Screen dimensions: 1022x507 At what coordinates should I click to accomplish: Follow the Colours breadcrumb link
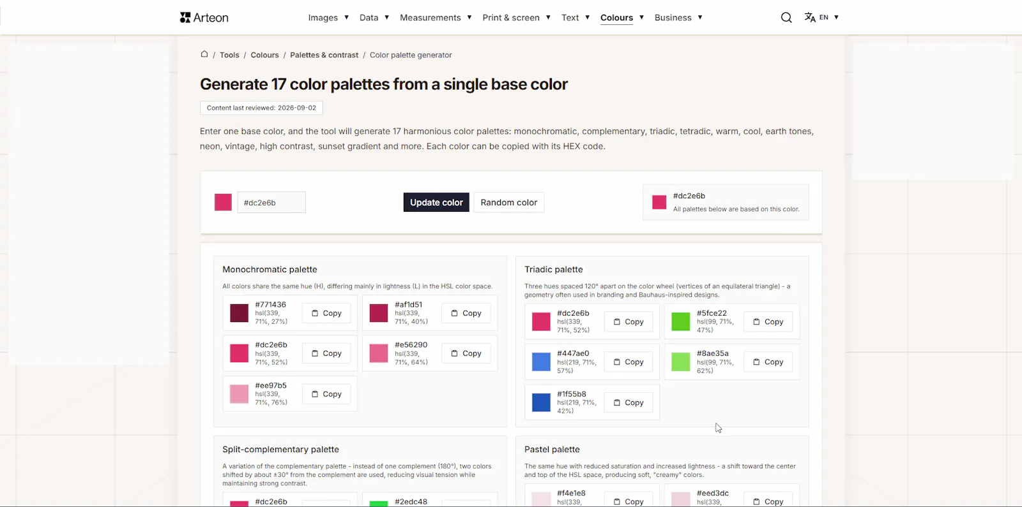[264, 55]
